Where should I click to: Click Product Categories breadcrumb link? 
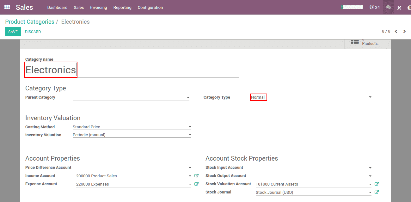coord(30,22)
